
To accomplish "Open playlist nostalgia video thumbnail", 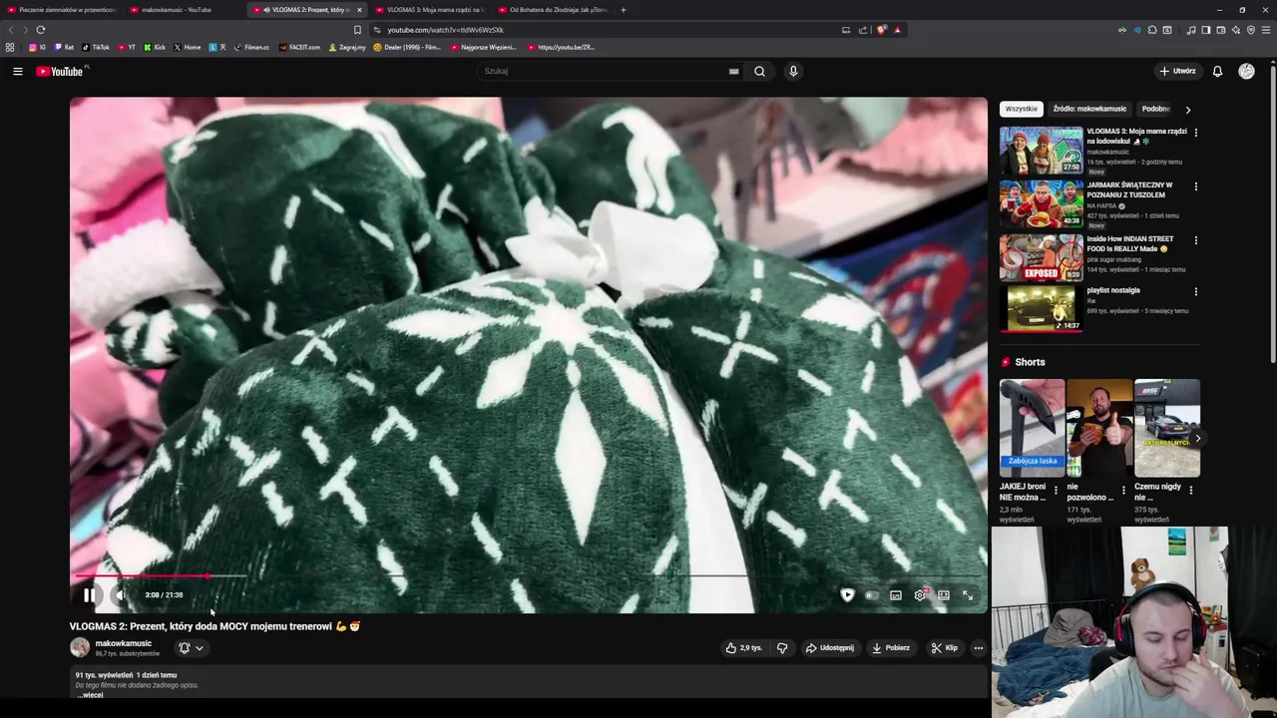I will tap(1041, 309).
